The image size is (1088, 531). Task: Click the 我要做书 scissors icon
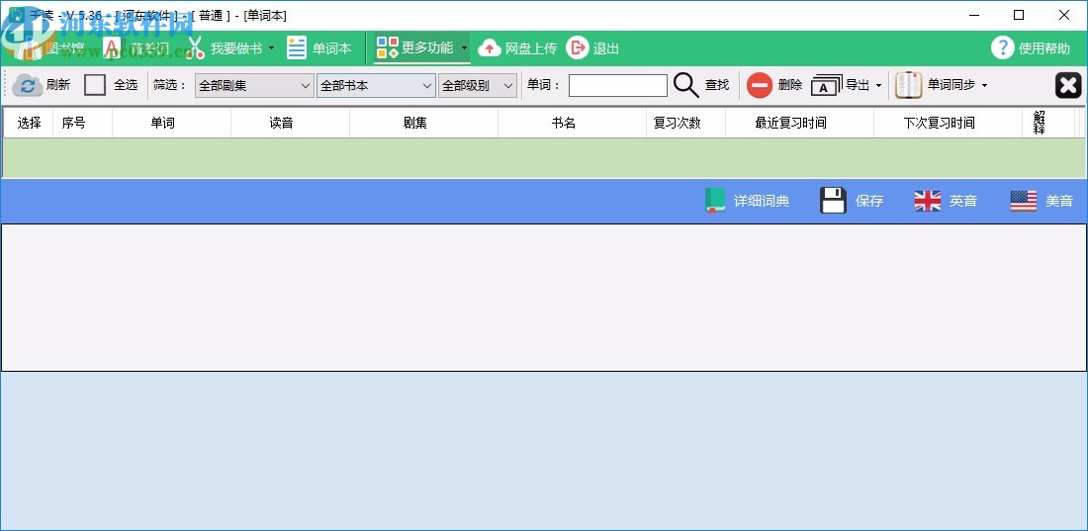(x=197, y=48)
